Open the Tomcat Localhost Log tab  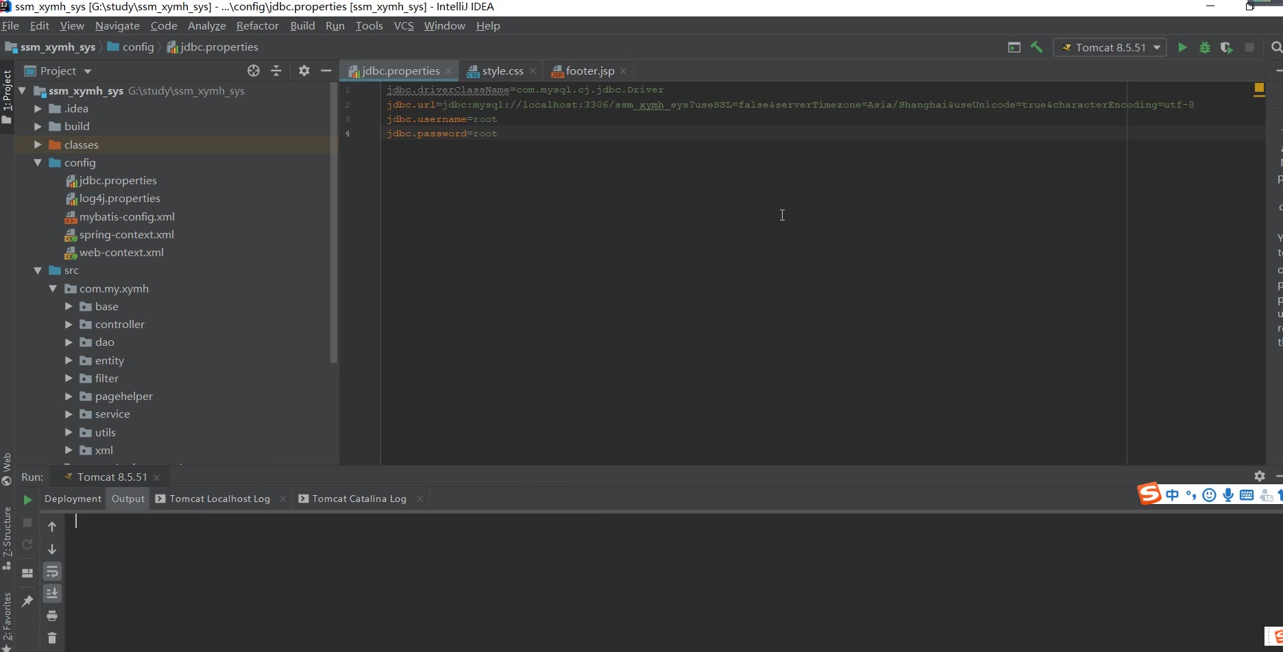220,499
